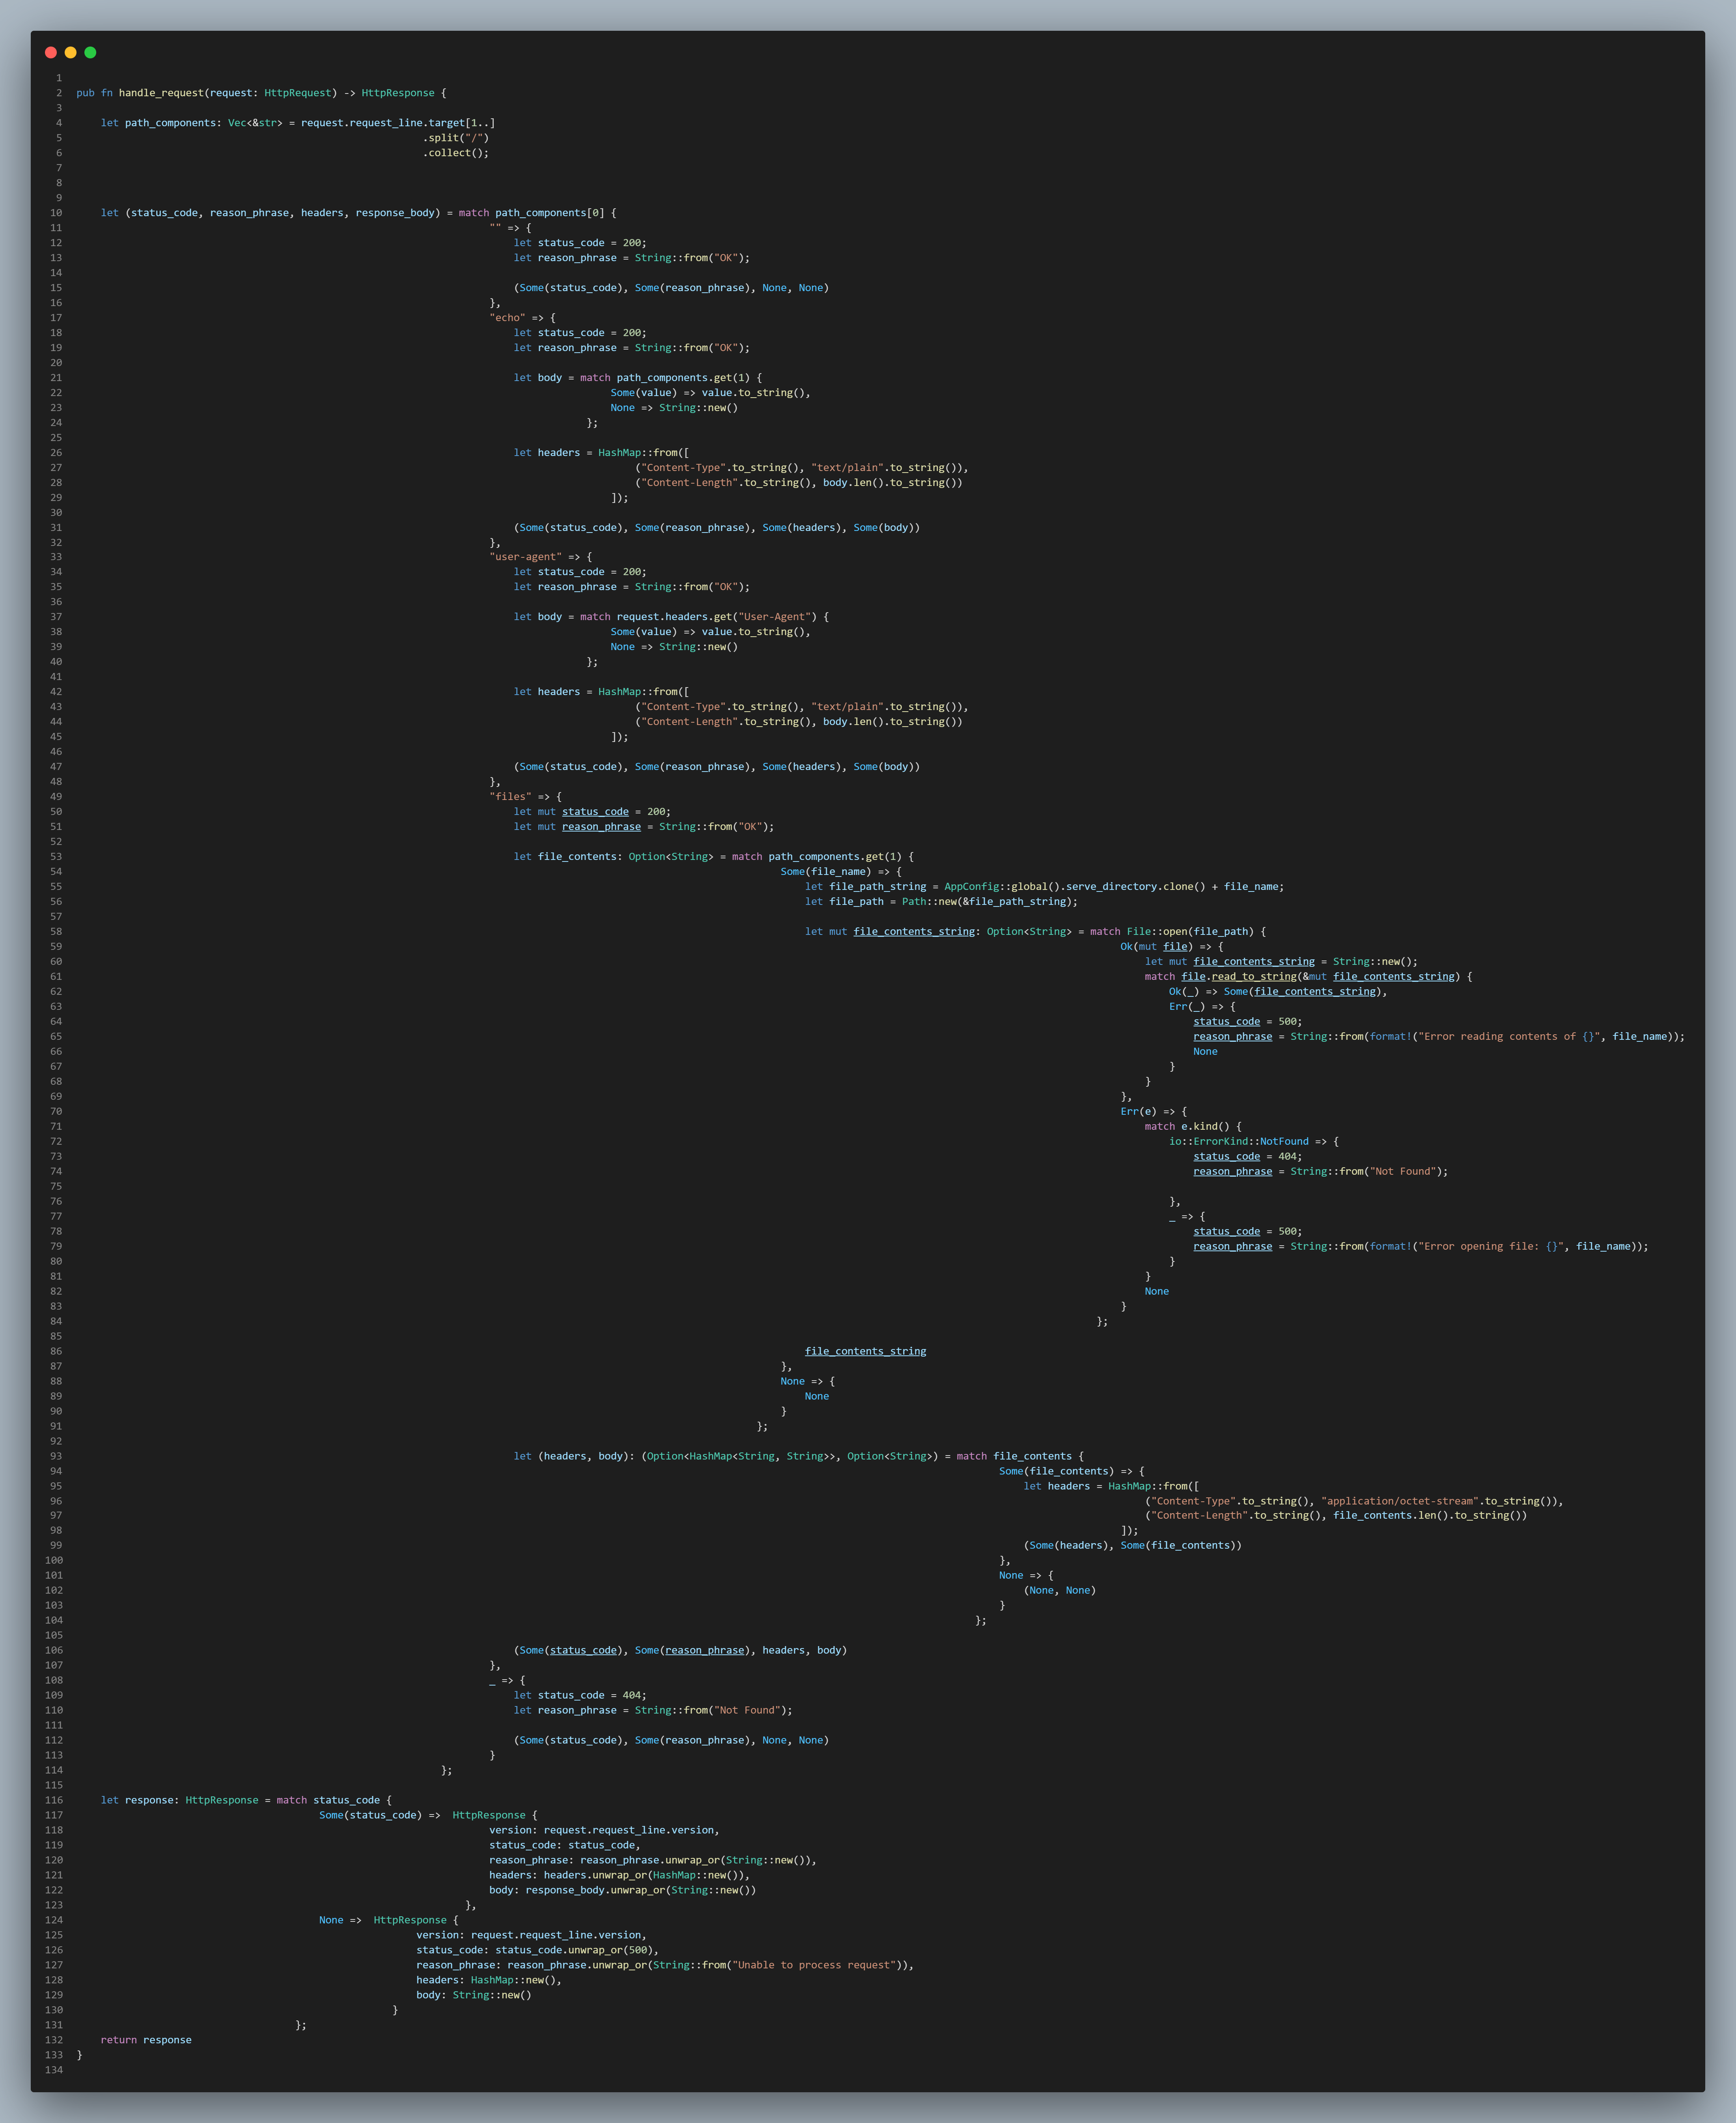The image size is (1736, 2123).
Task: Click the underlined status_code on line 64
Action: click(1226, 1021)
